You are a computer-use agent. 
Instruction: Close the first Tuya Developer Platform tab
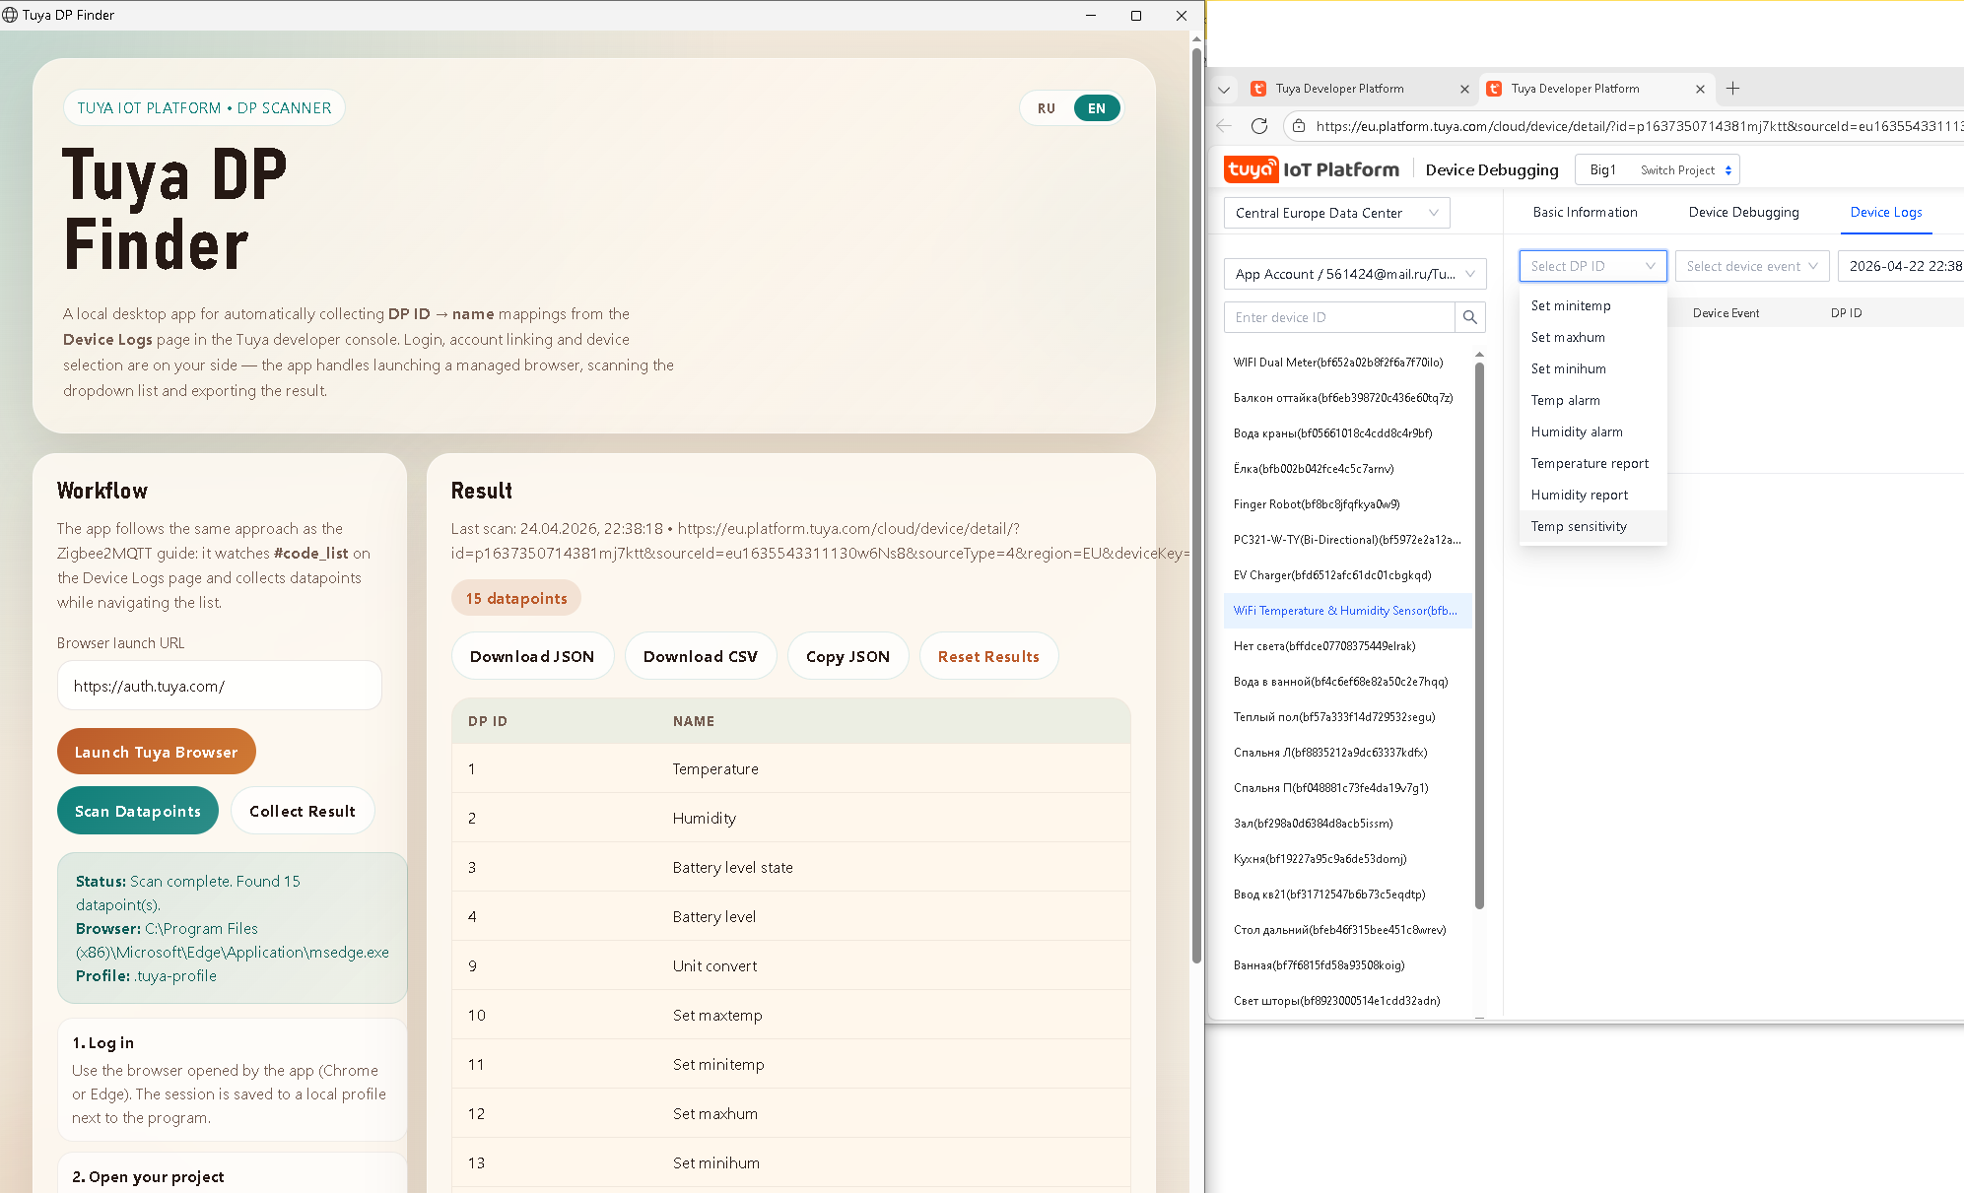click(1464, 89)
